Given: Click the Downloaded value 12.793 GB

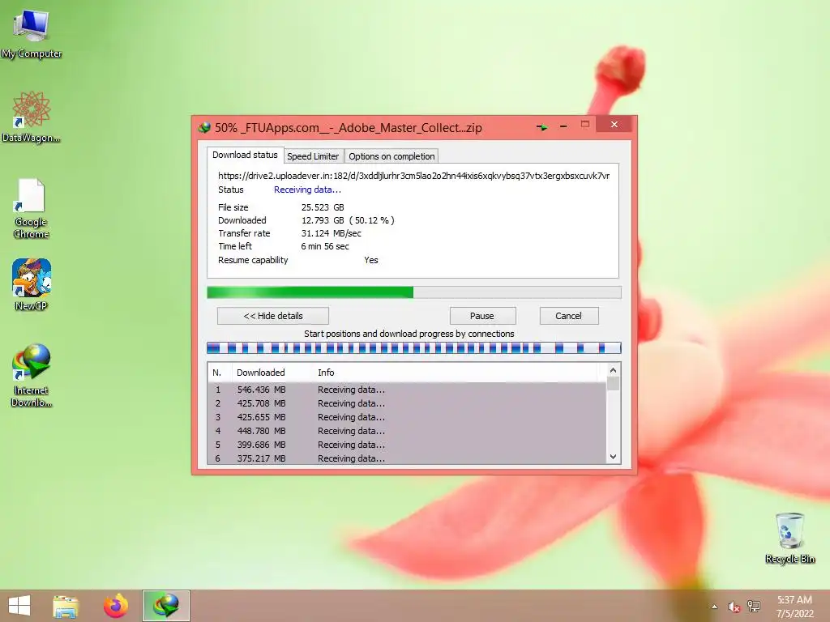Looking at the screenshot, I should point(323,220).
